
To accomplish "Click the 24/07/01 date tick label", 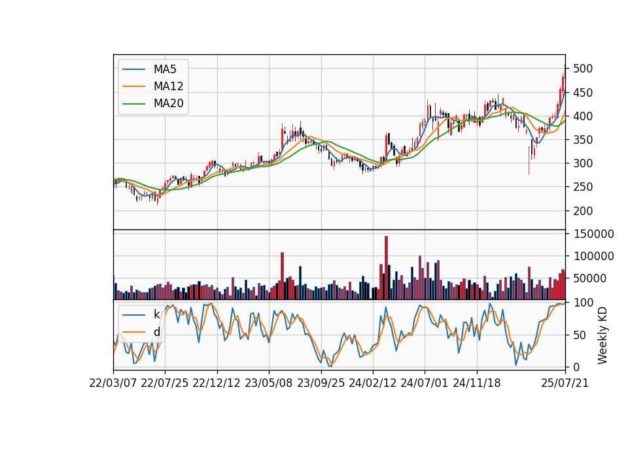I will 425,384.
